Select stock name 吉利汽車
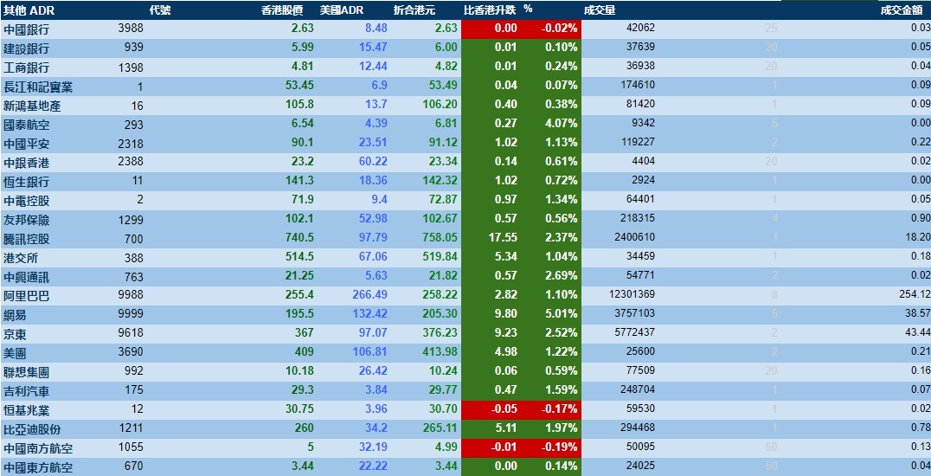The image size is (931, 476). pyautogui.click(x=26, y=391)
